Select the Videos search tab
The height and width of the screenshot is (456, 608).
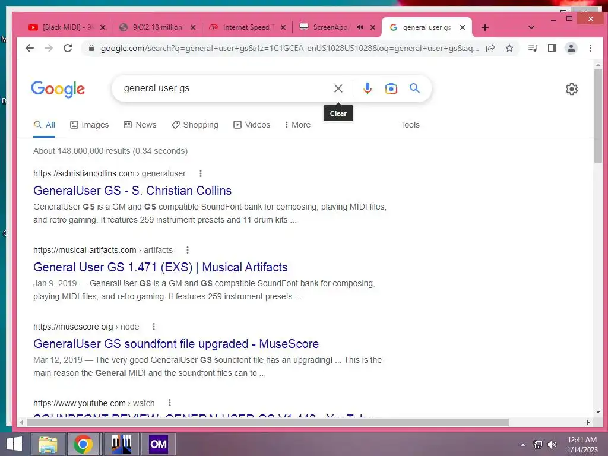click(x=252, y=125)
